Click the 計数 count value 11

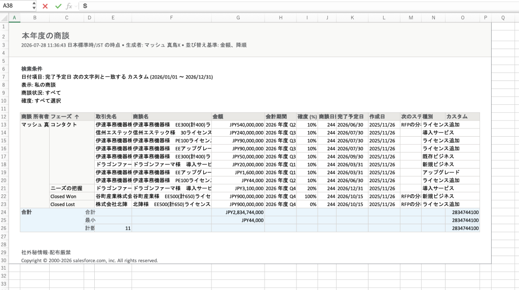[x=113, y=228]
